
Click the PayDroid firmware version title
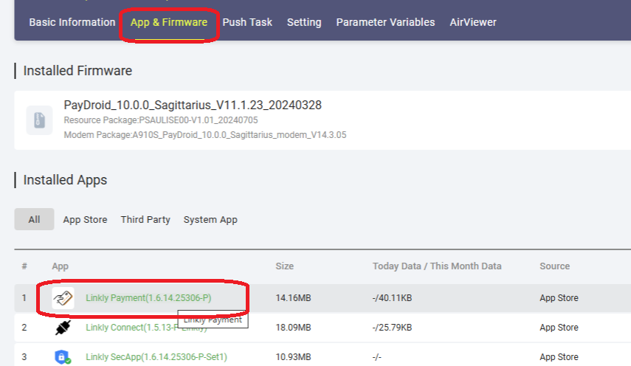click(x=193, y=105)
